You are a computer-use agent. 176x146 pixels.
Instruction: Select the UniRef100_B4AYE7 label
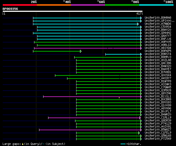tap(158, 69)
